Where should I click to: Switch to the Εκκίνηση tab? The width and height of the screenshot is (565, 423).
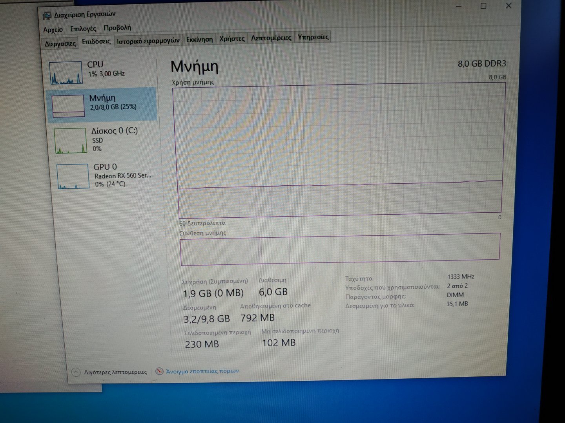point(199,39)
